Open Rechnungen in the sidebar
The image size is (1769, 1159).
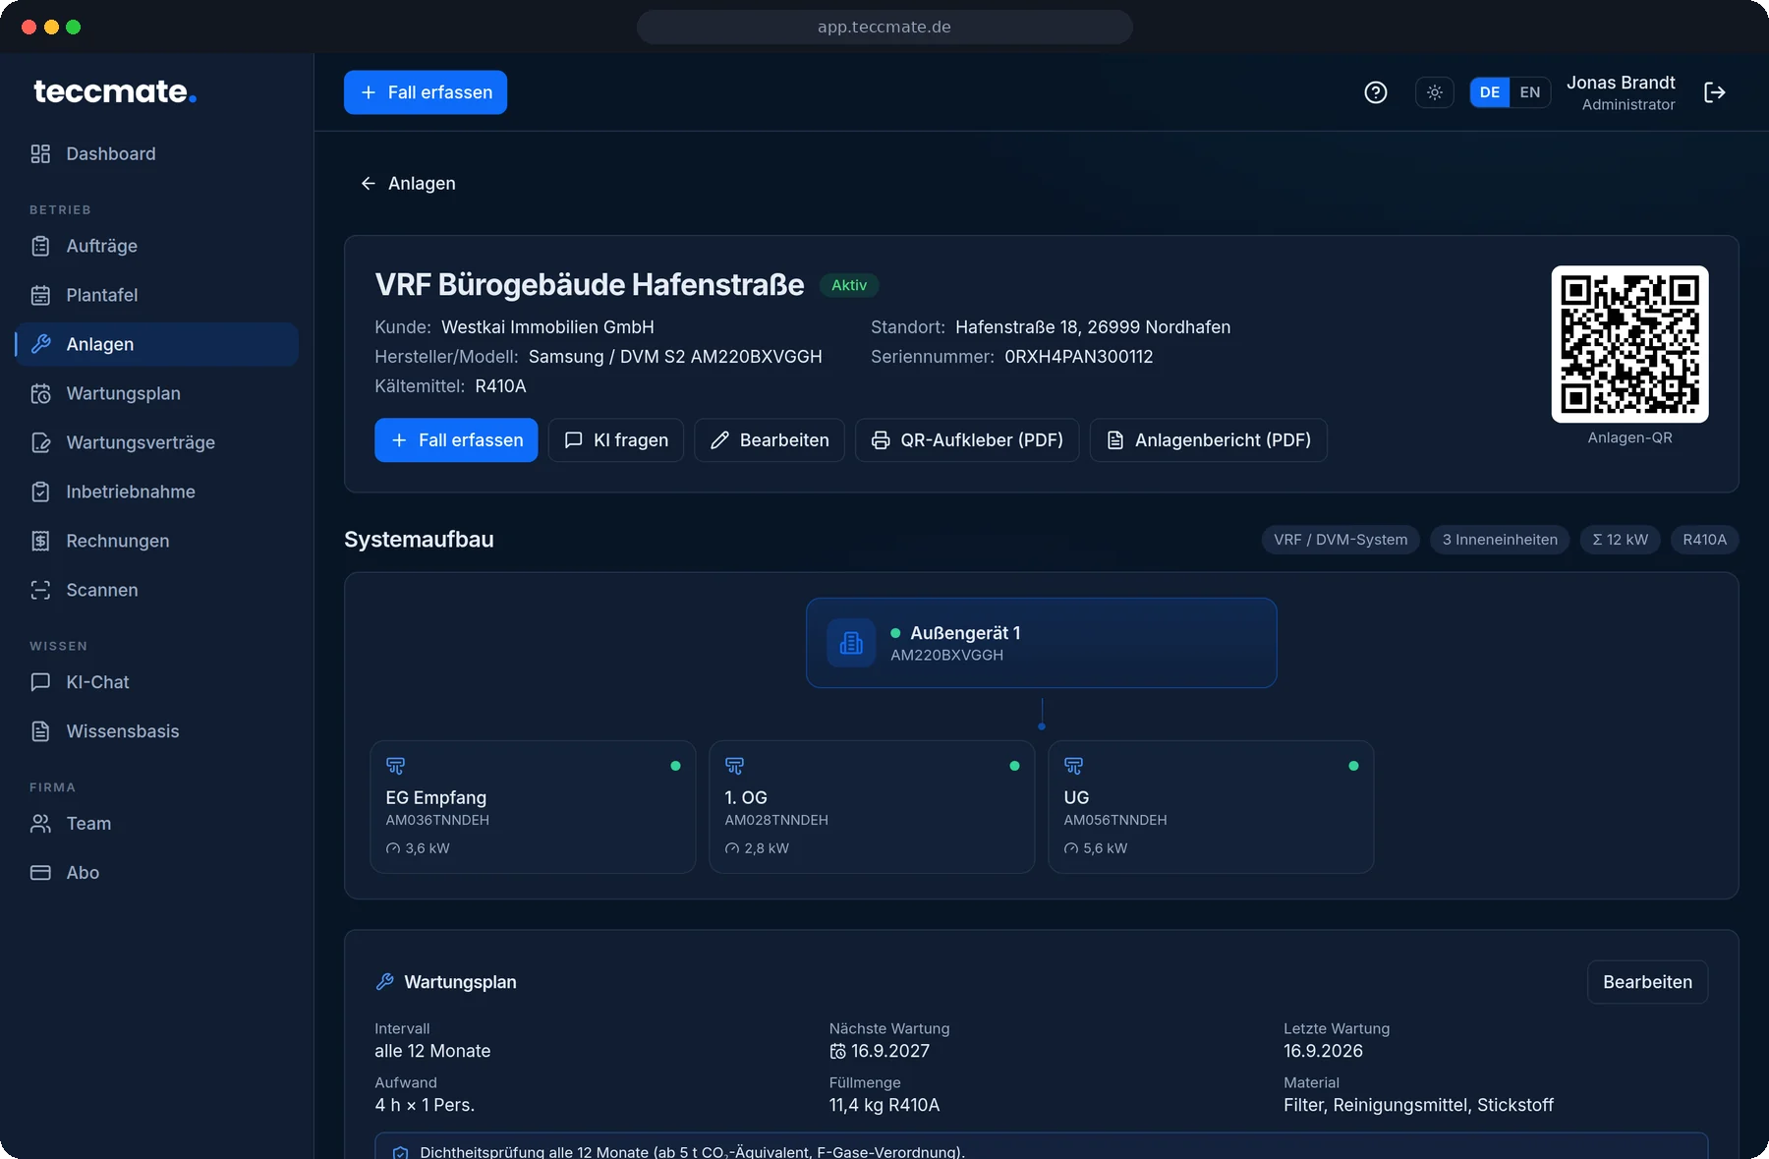[157, 541]
